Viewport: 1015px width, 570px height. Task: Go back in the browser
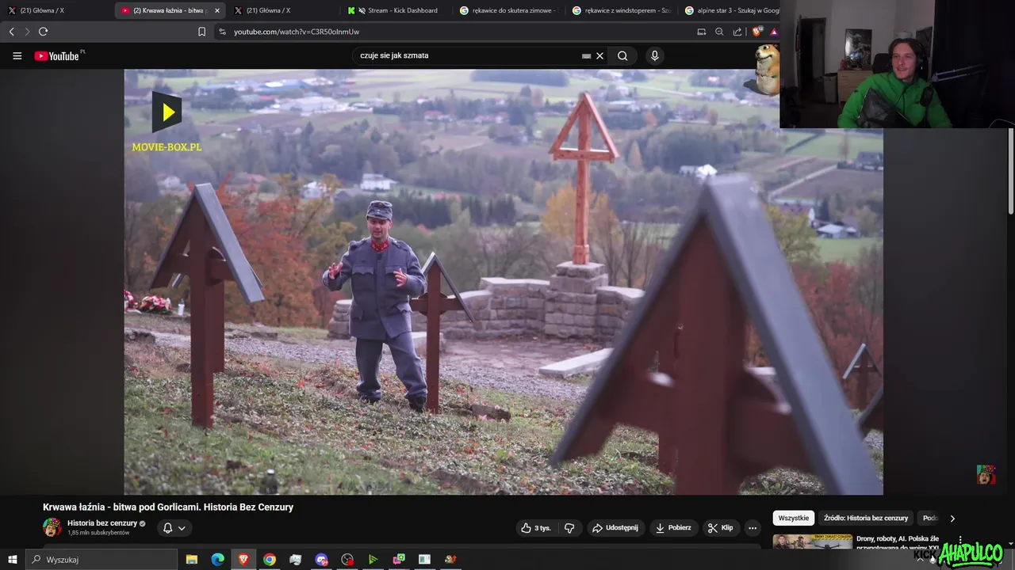click(11, 32)
